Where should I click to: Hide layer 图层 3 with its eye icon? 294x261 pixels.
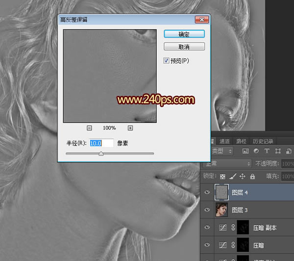pyautogui.click(x=207, y=209)
